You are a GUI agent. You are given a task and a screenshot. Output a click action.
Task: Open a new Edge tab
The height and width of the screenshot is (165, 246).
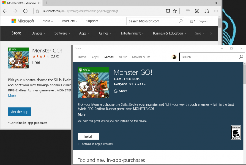pos(46,3)
